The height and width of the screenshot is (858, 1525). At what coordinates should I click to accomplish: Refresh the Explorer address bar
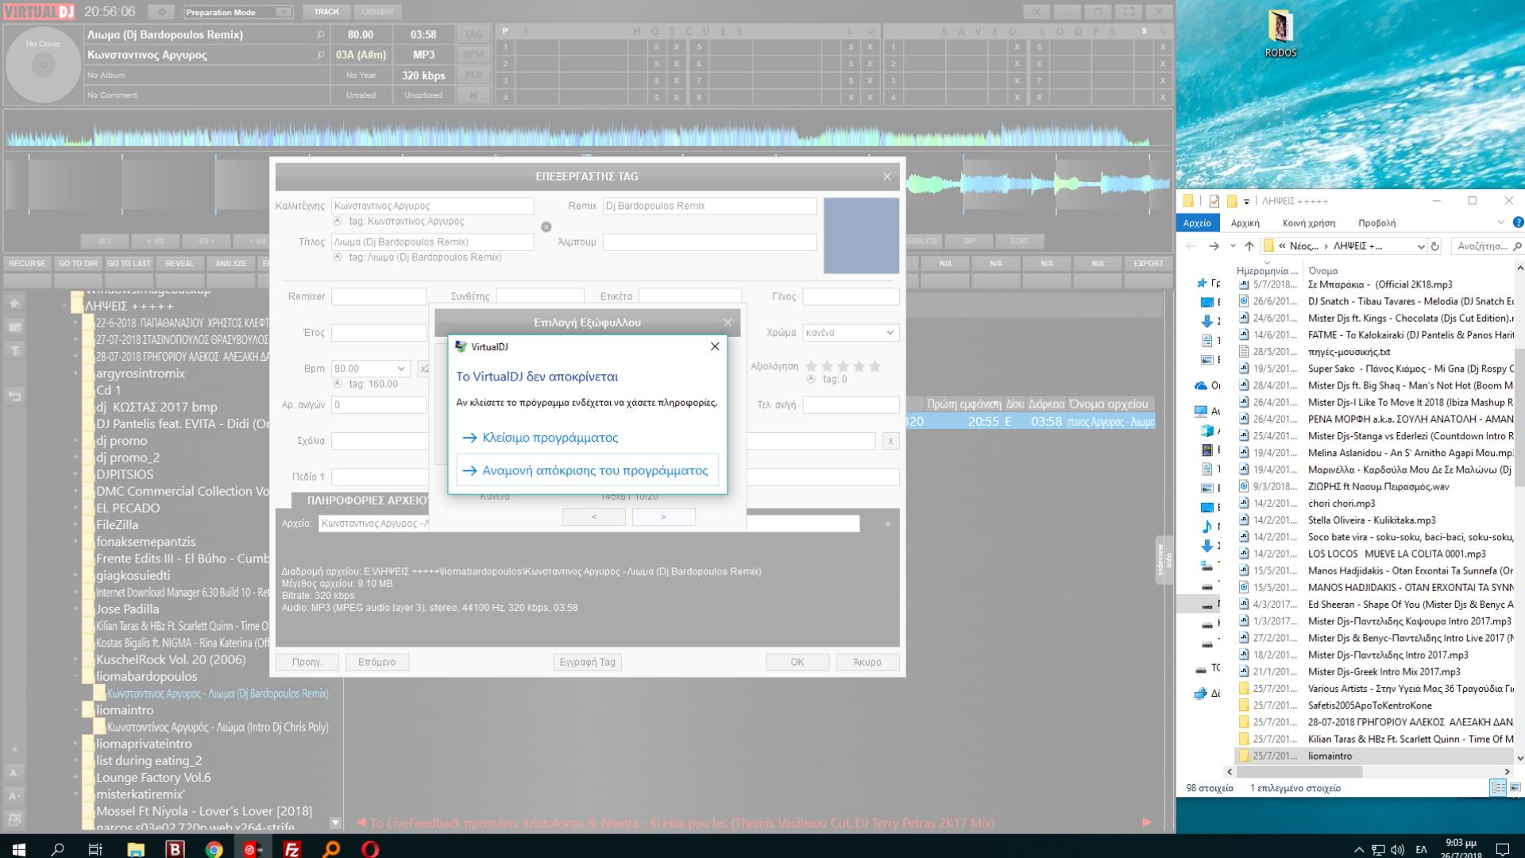point(1435,246)
